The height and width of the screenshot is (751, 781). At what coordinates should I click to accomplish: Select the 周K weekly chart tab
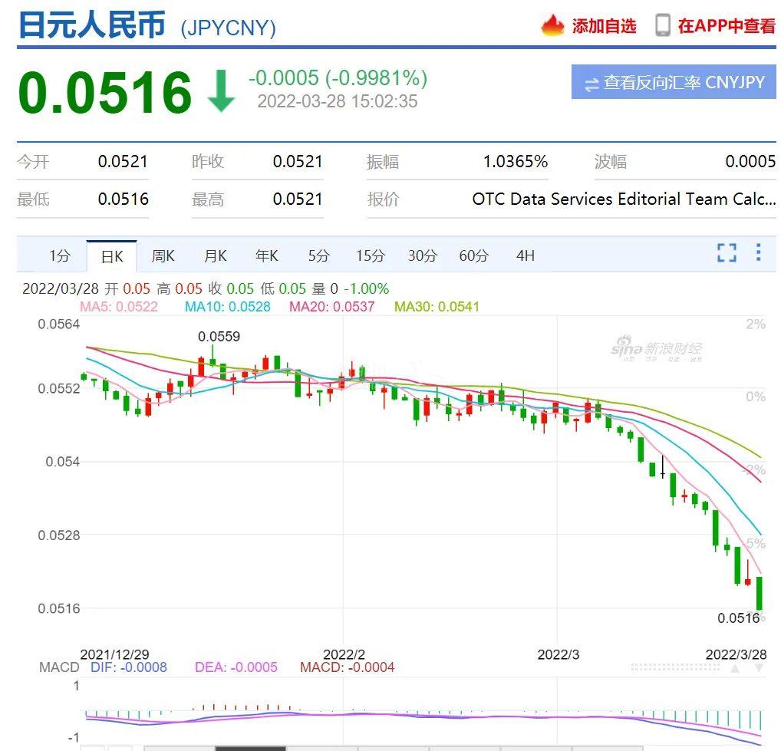163,256
